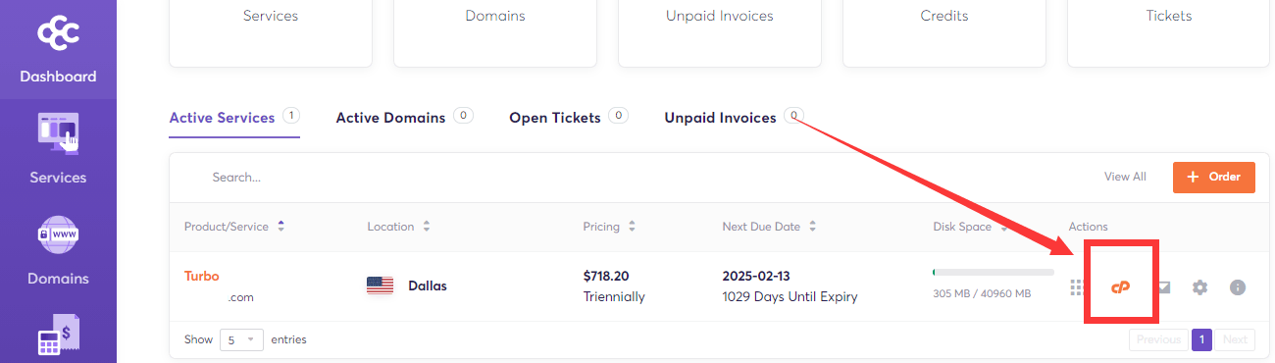The height and width of the screenshot is (363, 1275).
Task: Sort by Pricing column
Action: click(x=609, y=227)
